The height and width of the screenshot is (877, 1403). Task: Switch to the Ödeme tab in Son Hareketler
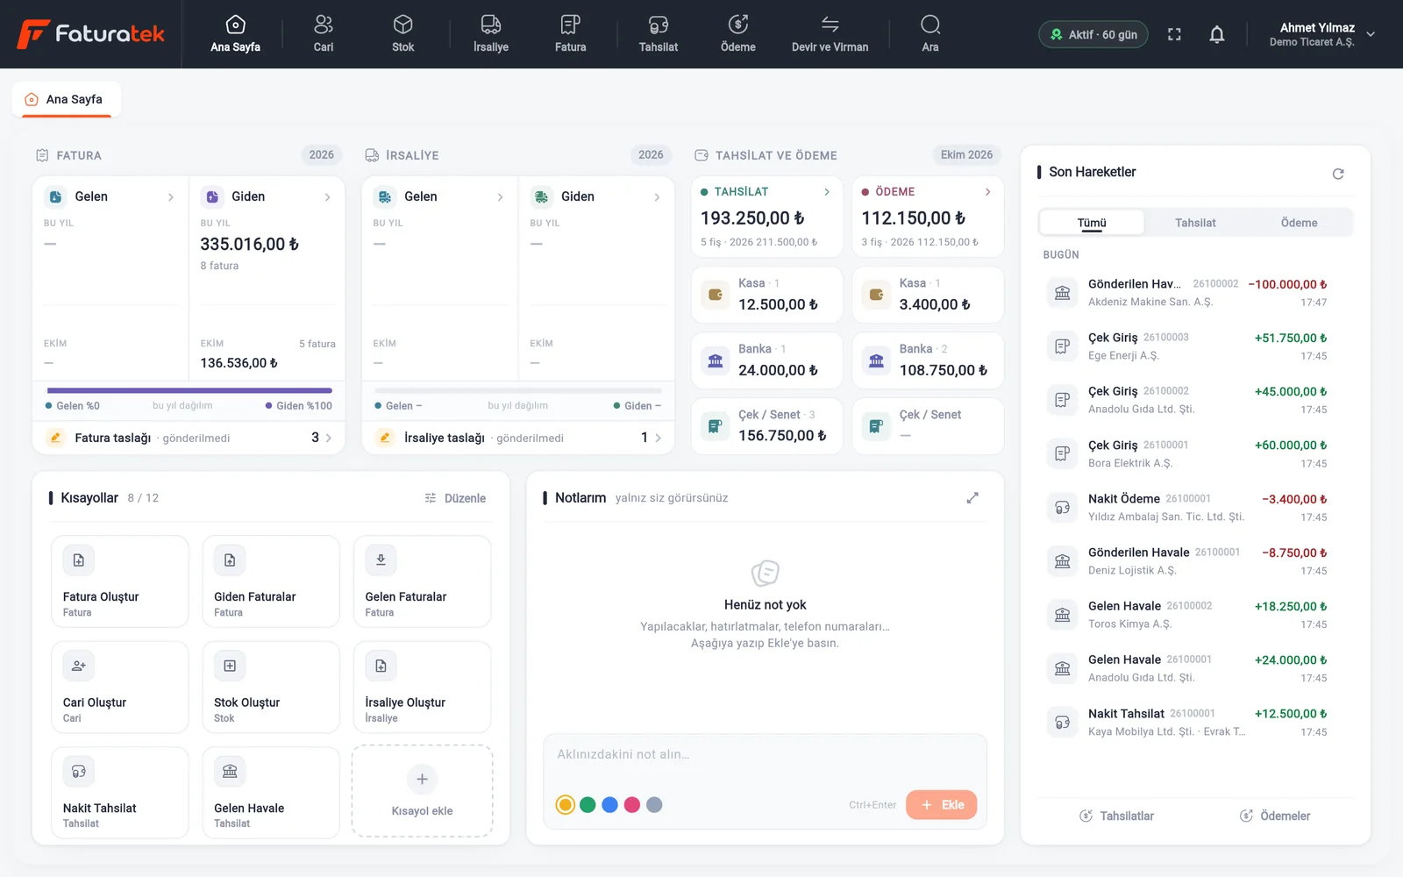tap(1299, 223)
